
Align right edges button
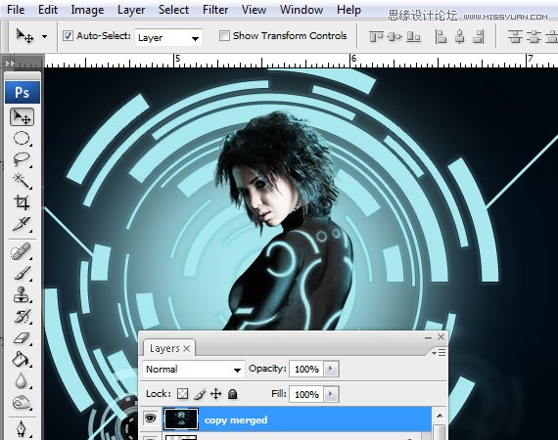(x=479, y=36)
